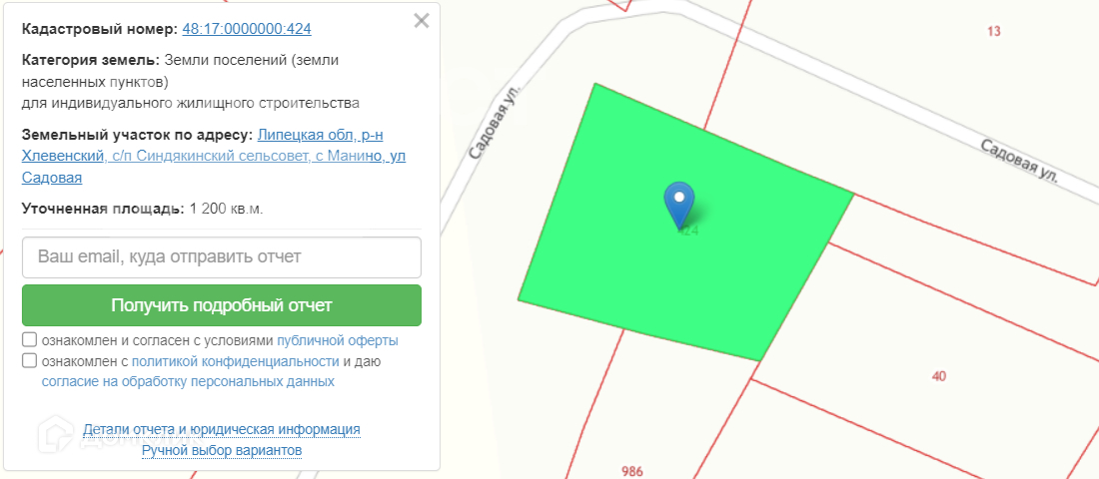Click the Садовая ул. label at right
1099x479 pixels.
(x=1018, y=162)
